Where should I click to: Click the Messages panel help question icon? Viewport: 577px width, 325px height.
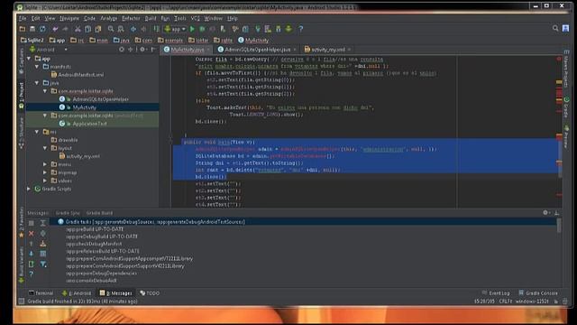tap(32, 274)
